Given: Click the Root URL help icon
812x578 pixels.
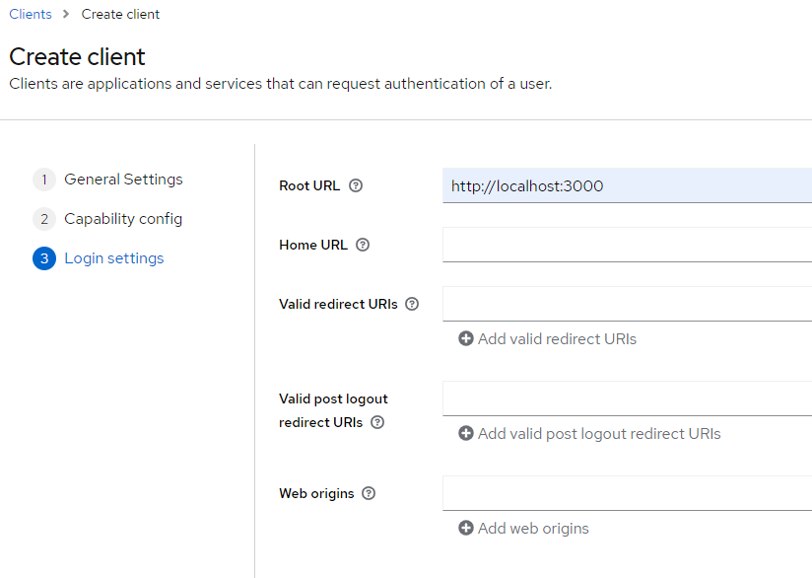Looking at the screenshot, I should point(356,185).
